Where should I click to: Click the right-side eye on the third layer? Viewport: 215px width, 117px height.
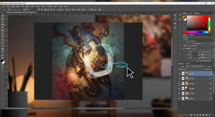[x=211, y=83]
